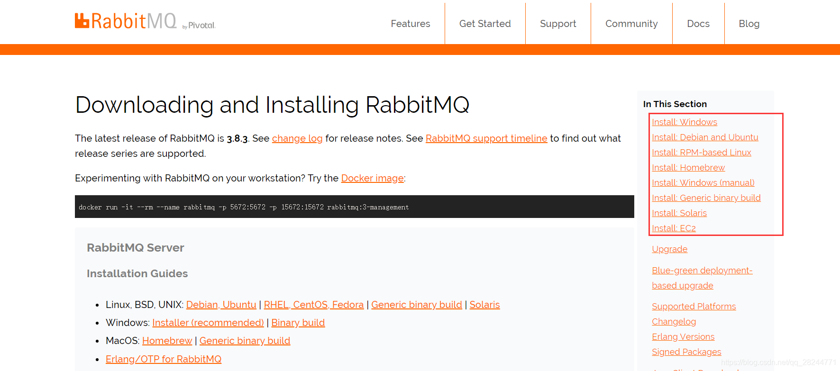Select Install: Homebrew sidebar link
Screen dimensions: 840x371
(x=688, y=168)
